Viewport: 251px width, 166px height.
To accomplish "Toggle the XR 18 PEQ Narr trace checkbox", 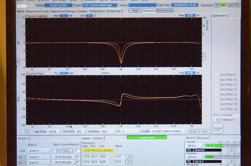I will 78,162.
